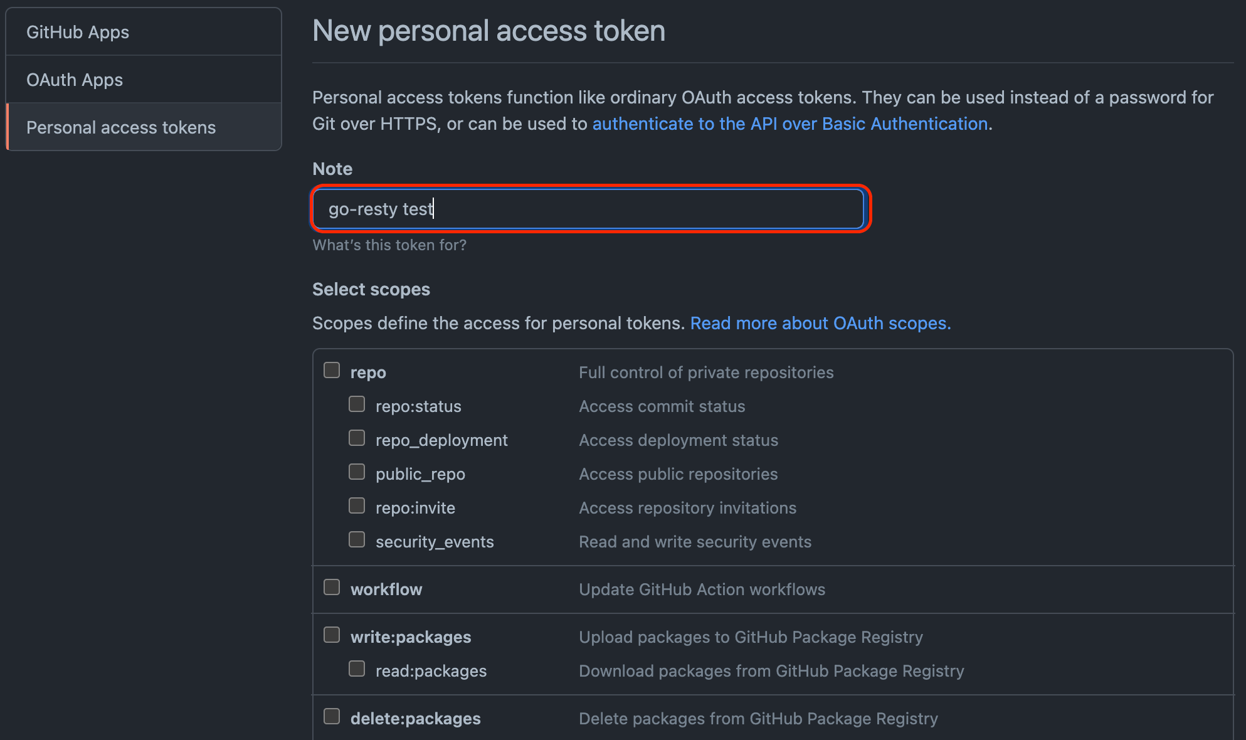Screen dimensions: 1246x740
Task: Enable the repo:status scope
Action: pyautogui.click(x=357, y=404)
